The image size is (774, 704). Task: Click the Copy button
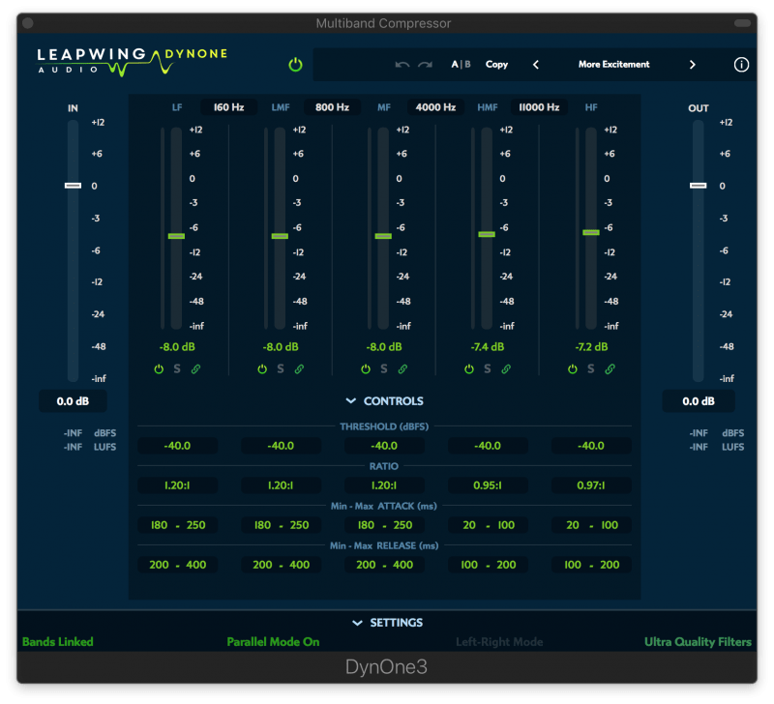[x=496, y=64]
